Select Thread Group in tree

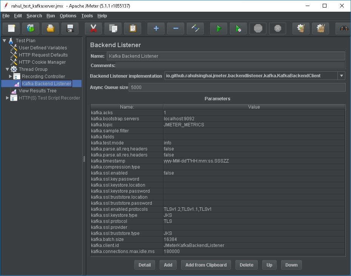pyautogui.click(x=33, y=69)
